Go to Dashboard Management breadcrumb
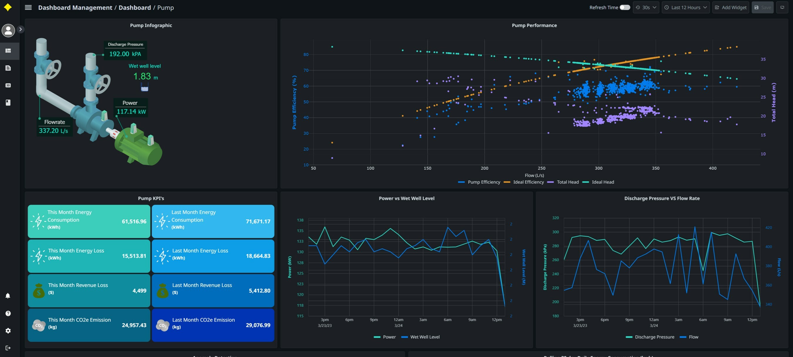 [x=75, y=7]
